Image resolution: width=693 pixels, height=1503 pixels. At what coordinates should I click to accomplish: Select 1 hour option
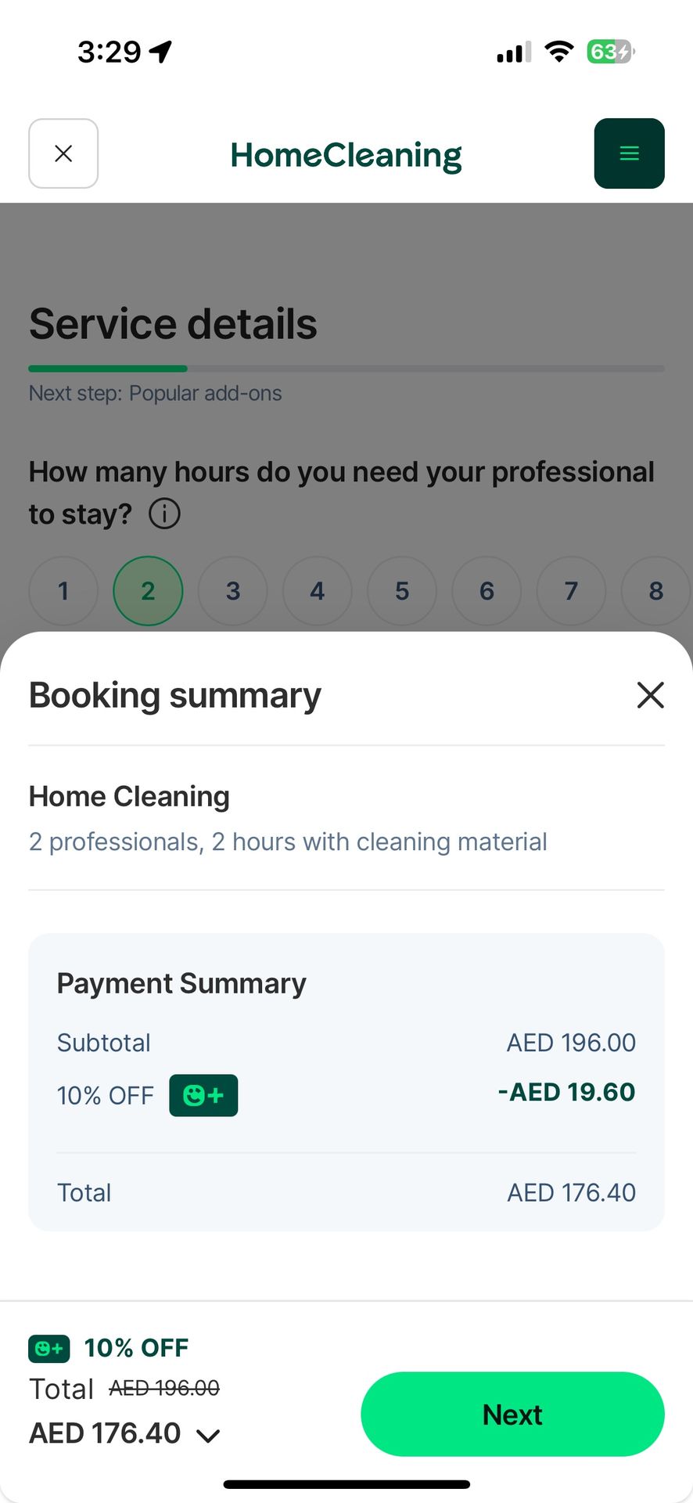click(x=63, y=591)
